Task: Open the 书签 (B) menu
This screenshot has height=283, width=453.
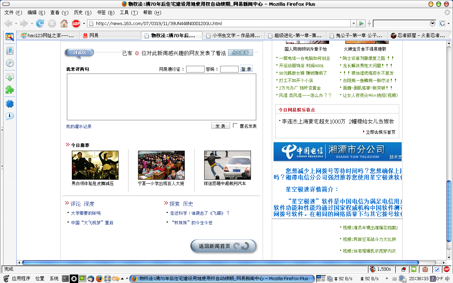Action: point(105,12)
